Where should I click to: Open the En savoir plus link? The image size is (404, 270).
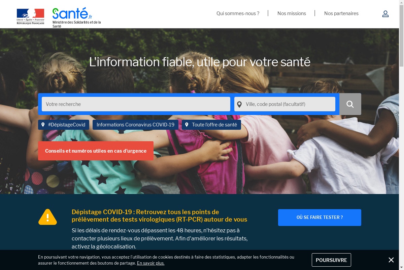click(x=150, y=263)
